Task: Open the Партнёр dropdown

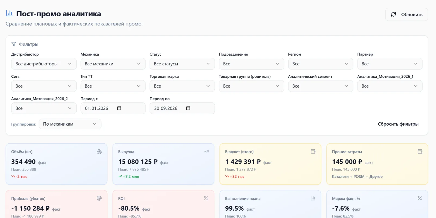Action: tap(390, 64)
